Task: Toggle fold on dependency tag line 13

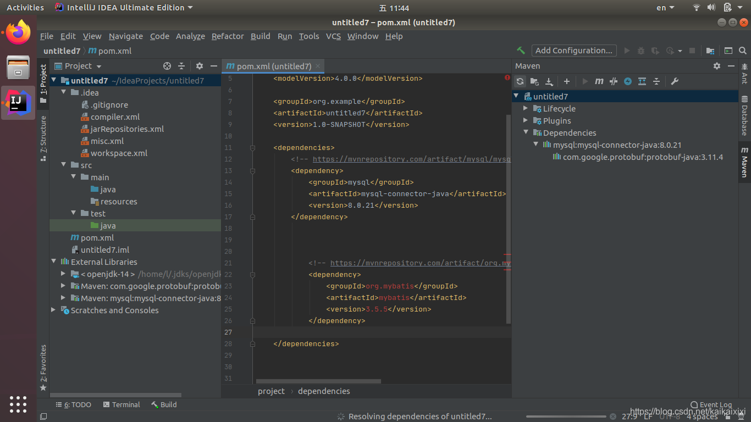Action: click(252, 171)
